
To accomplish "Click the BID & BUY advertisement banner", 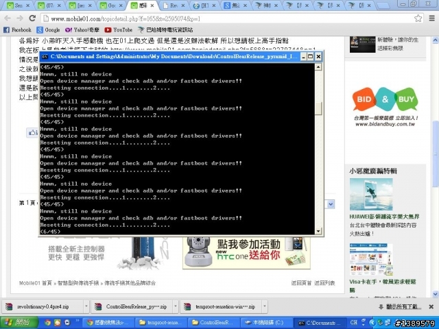I will coord(385,107).
